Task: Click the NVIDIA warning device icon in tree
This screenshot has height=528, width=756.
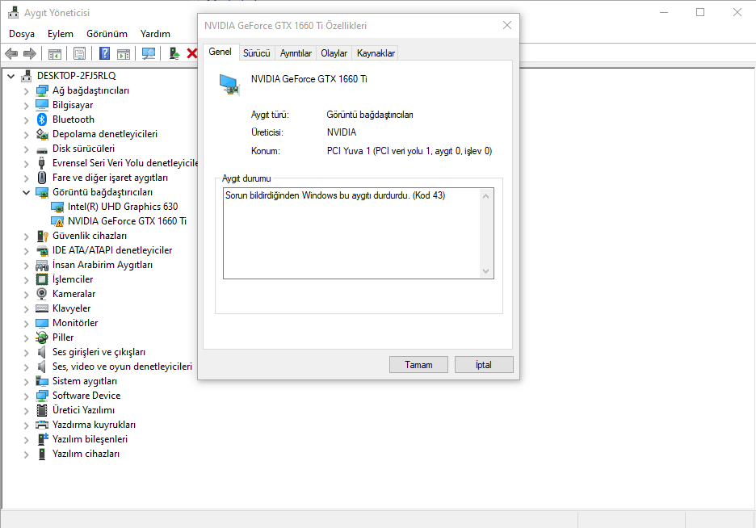Action: [x=57, y=221]
